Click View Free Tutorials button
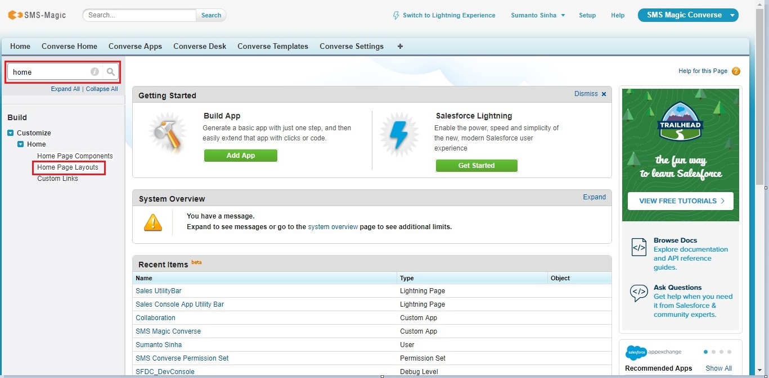 (681, 201)
